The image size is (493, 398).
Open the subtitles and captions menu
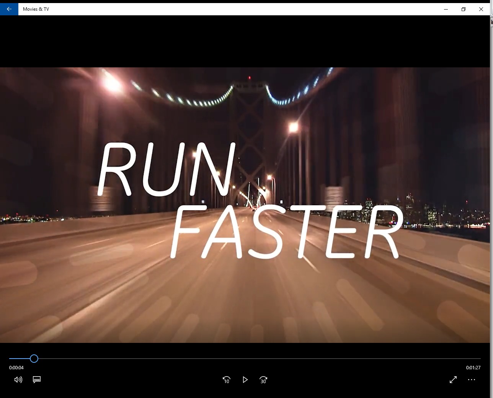pyautogui.click(x=37, y=380)
